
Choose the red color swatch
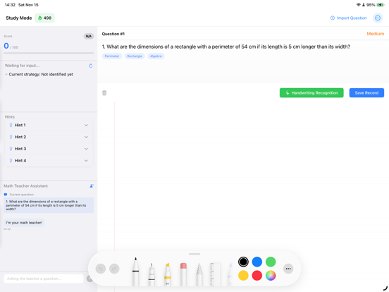click(257, 276)
